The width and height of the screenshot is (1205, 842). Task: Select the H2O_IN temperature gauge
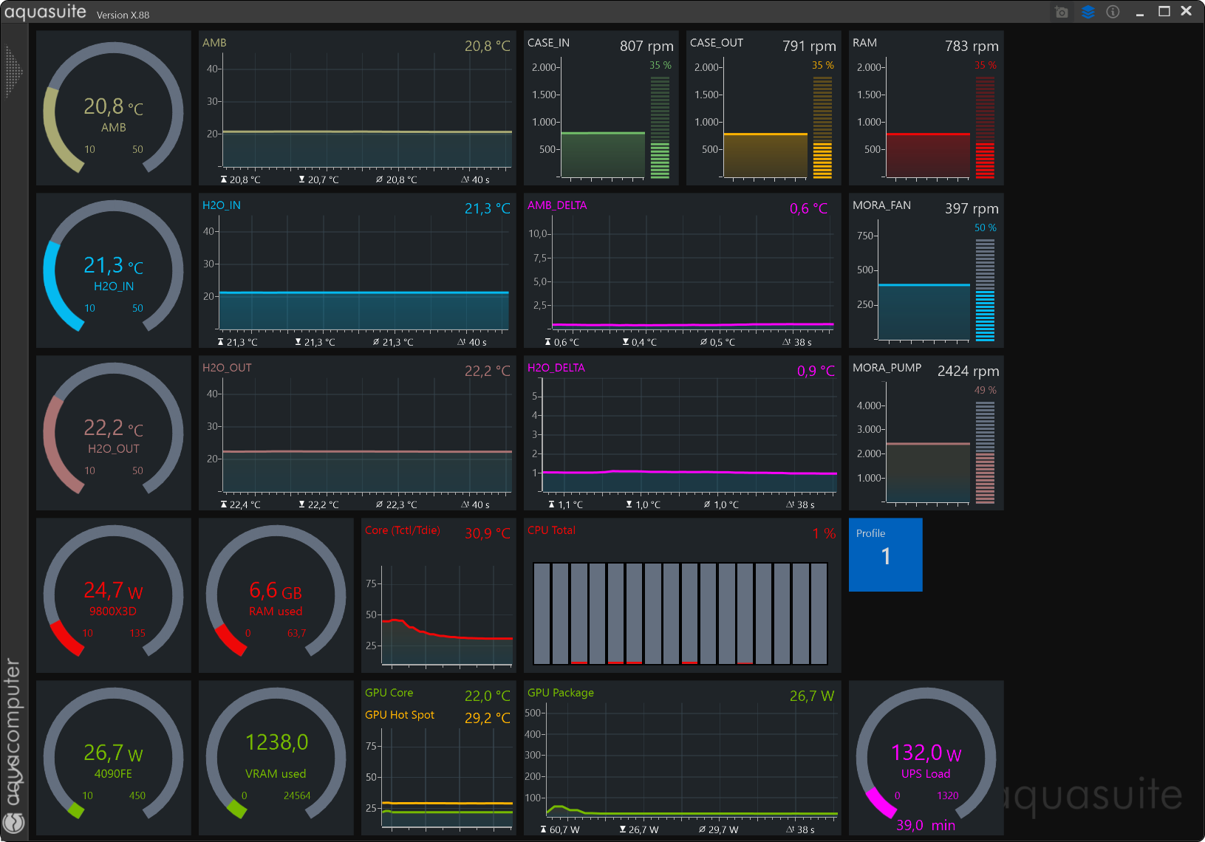113,270
